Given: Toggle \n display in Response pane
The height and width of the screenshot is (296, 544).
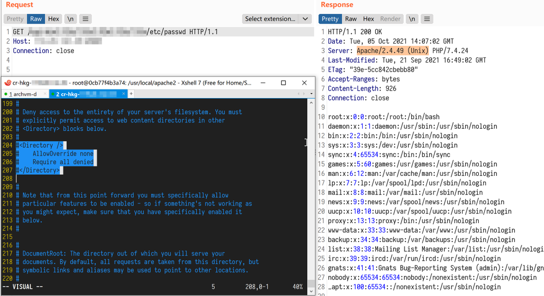Looking at the screenshot, I should pos(412,19).
